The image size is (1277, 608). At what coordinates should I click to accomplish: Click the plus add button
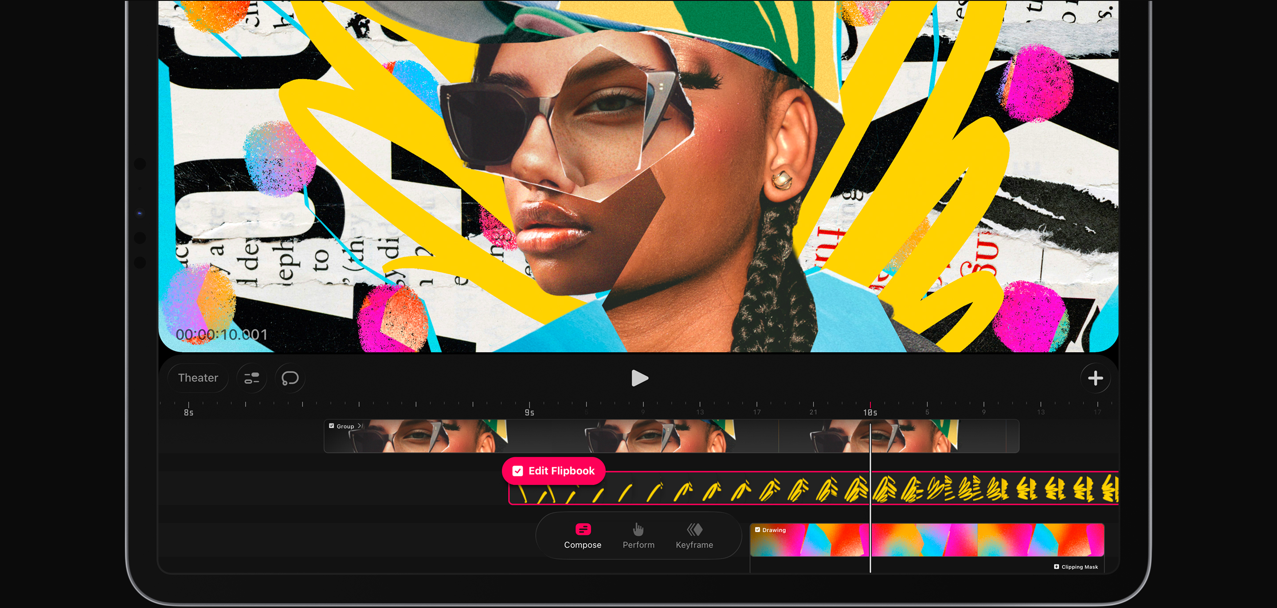point(1095,378)
